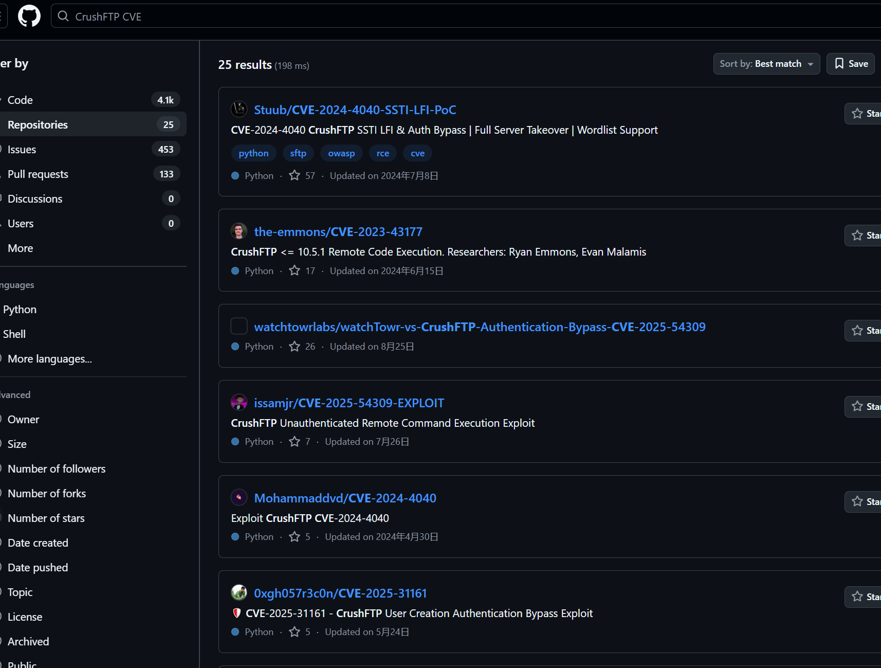Click the owasp topic tag
The image size is (881, 668).
(341, 153)
